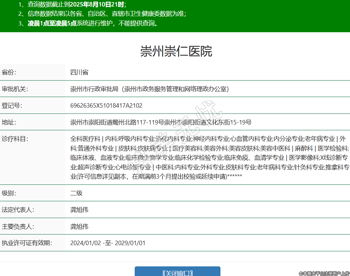
Task: Select the 四川省 province value
Action: click(79, 72)
